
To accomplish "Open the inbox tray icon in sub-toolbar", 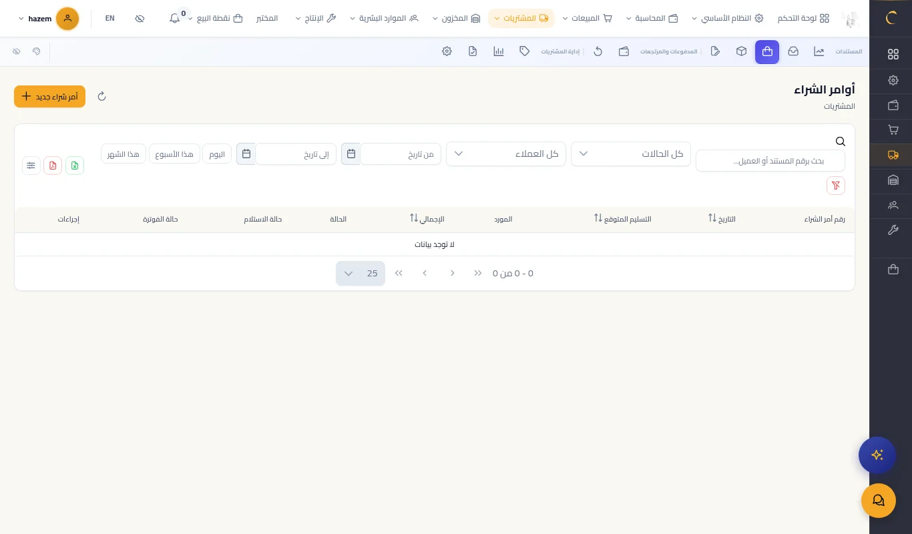I will point(793,51).
